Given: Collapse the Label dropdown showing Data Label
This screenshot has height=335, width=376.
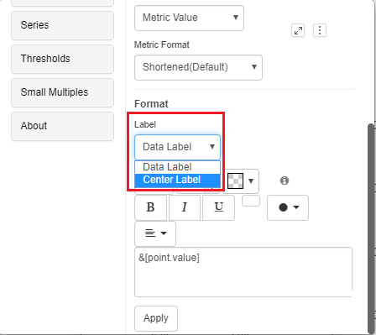Looking at the screenshot, I should (x=177, y=147).
